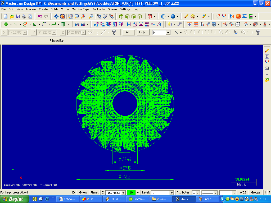Screen dimensions: 271x203
Task: Open the line style dropdown in status bar
Action: pyautogui.click(x=215, y=193)
